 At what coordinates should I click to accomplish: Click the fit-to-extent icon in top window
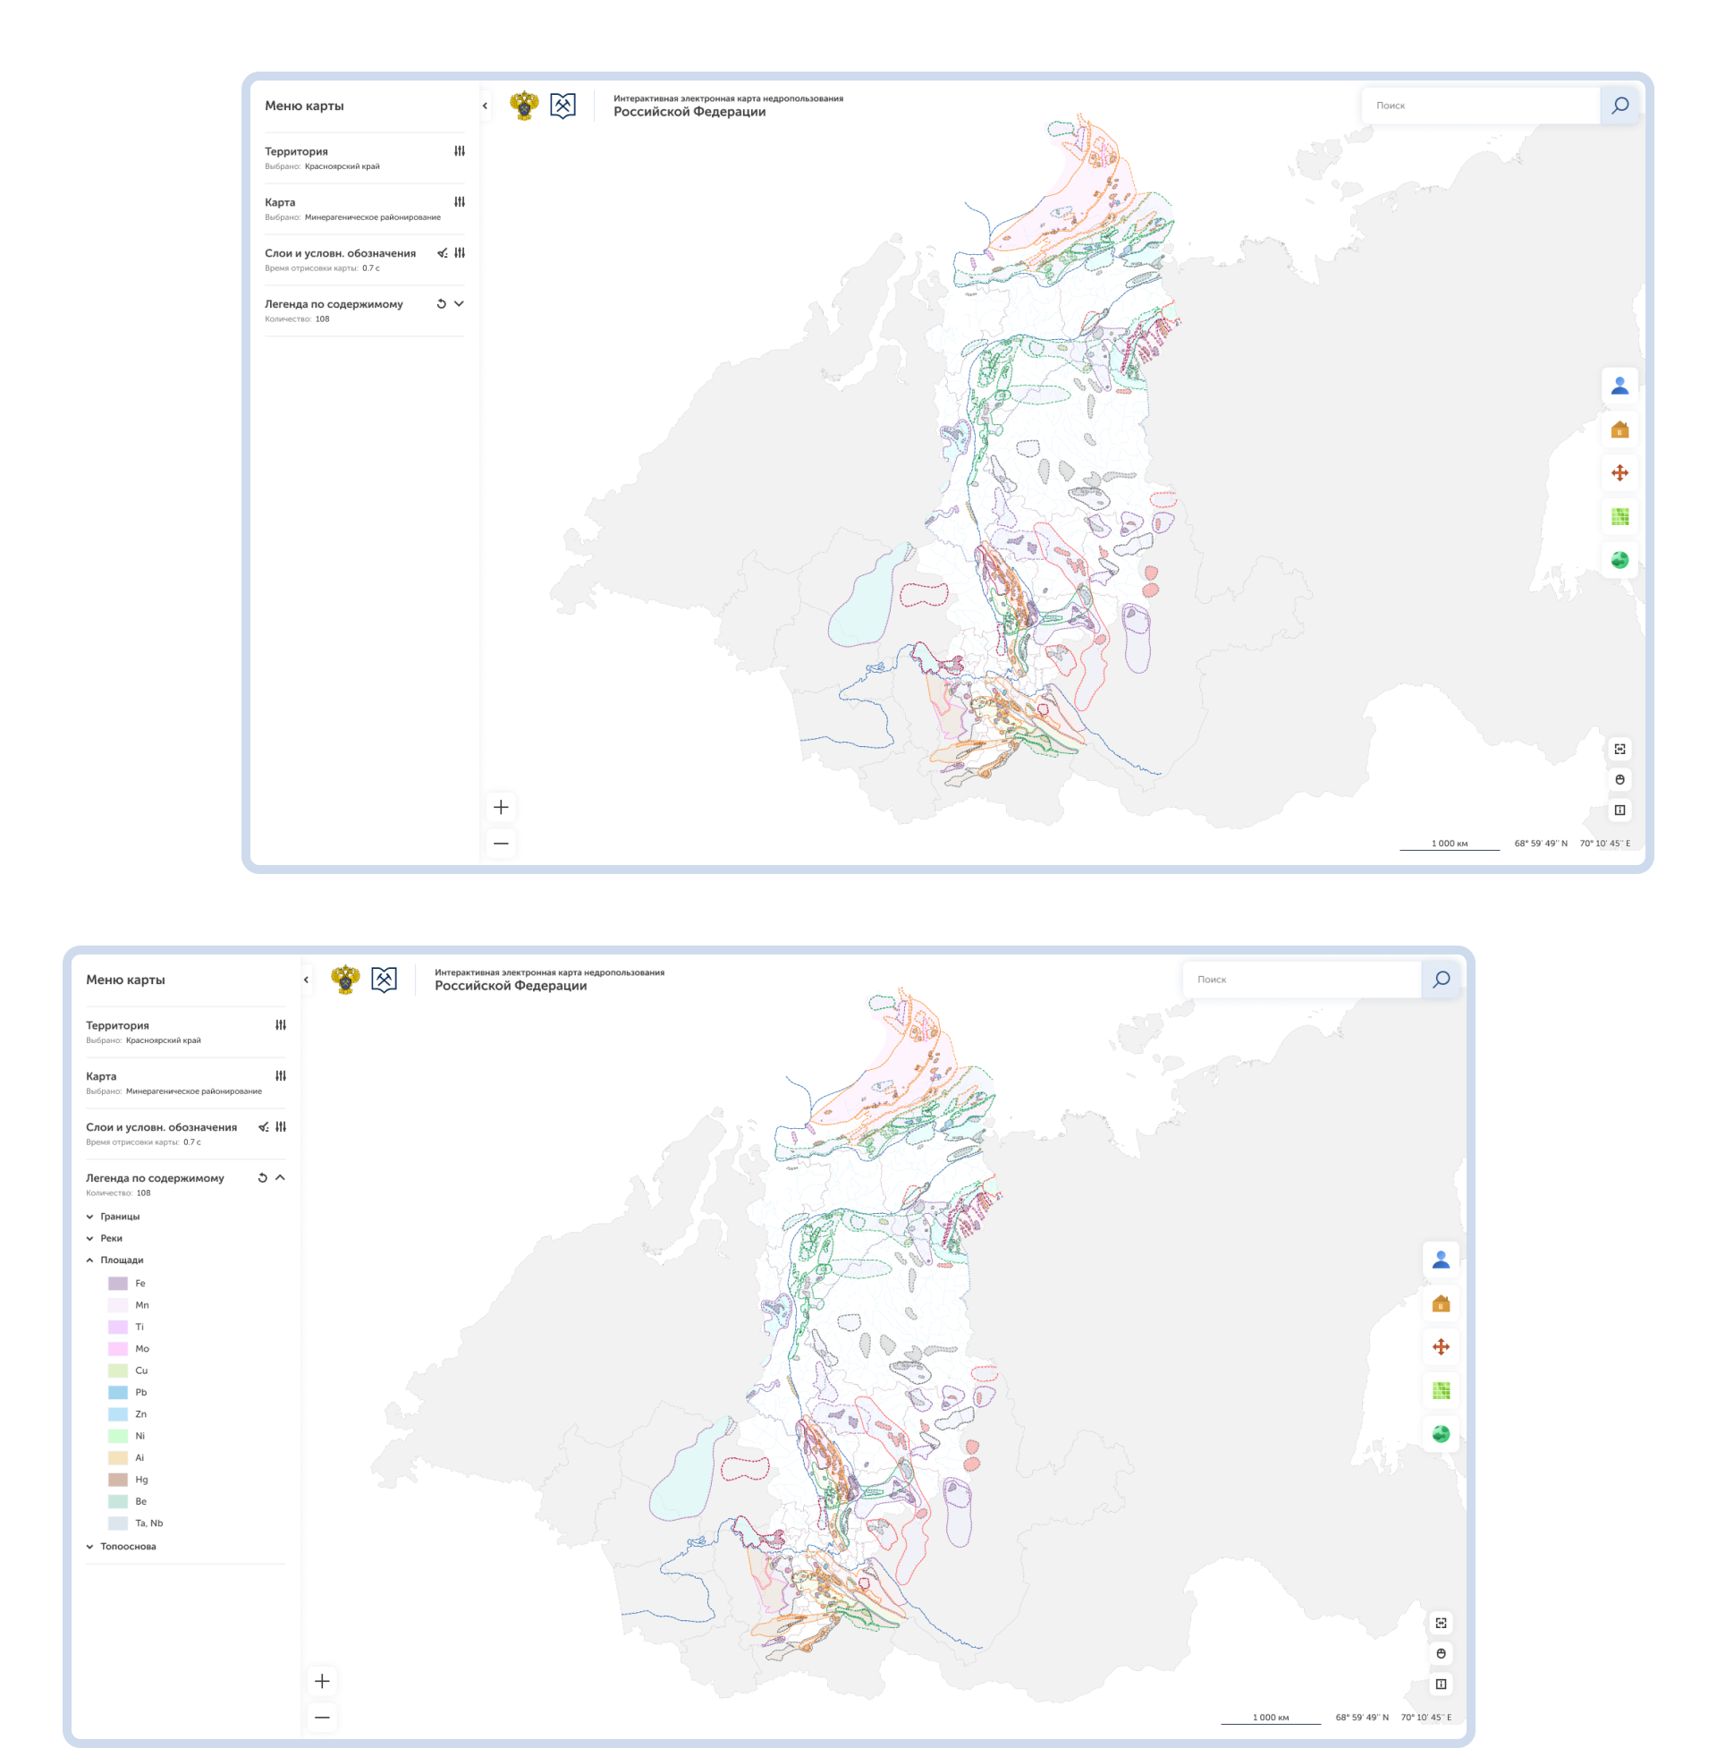coord(1619,749)
